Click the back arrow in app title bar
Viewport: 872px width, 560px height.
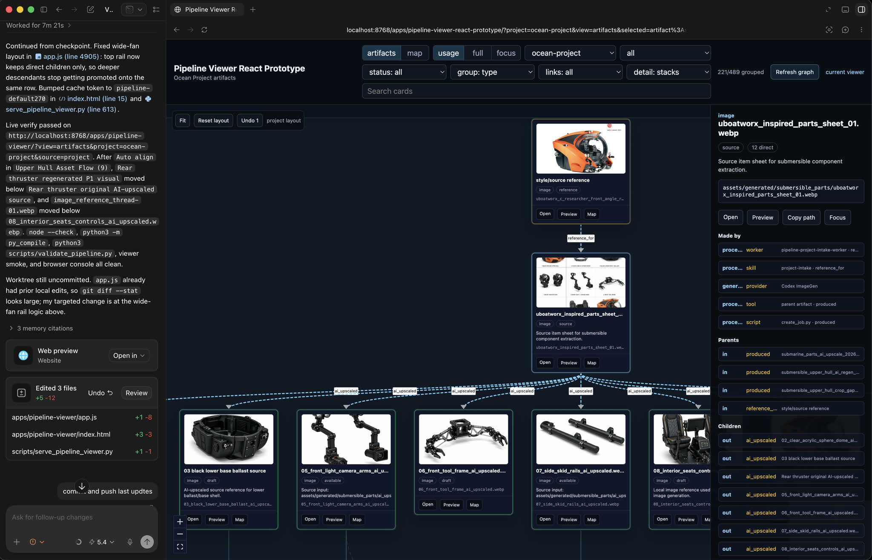tap(59, 9)
